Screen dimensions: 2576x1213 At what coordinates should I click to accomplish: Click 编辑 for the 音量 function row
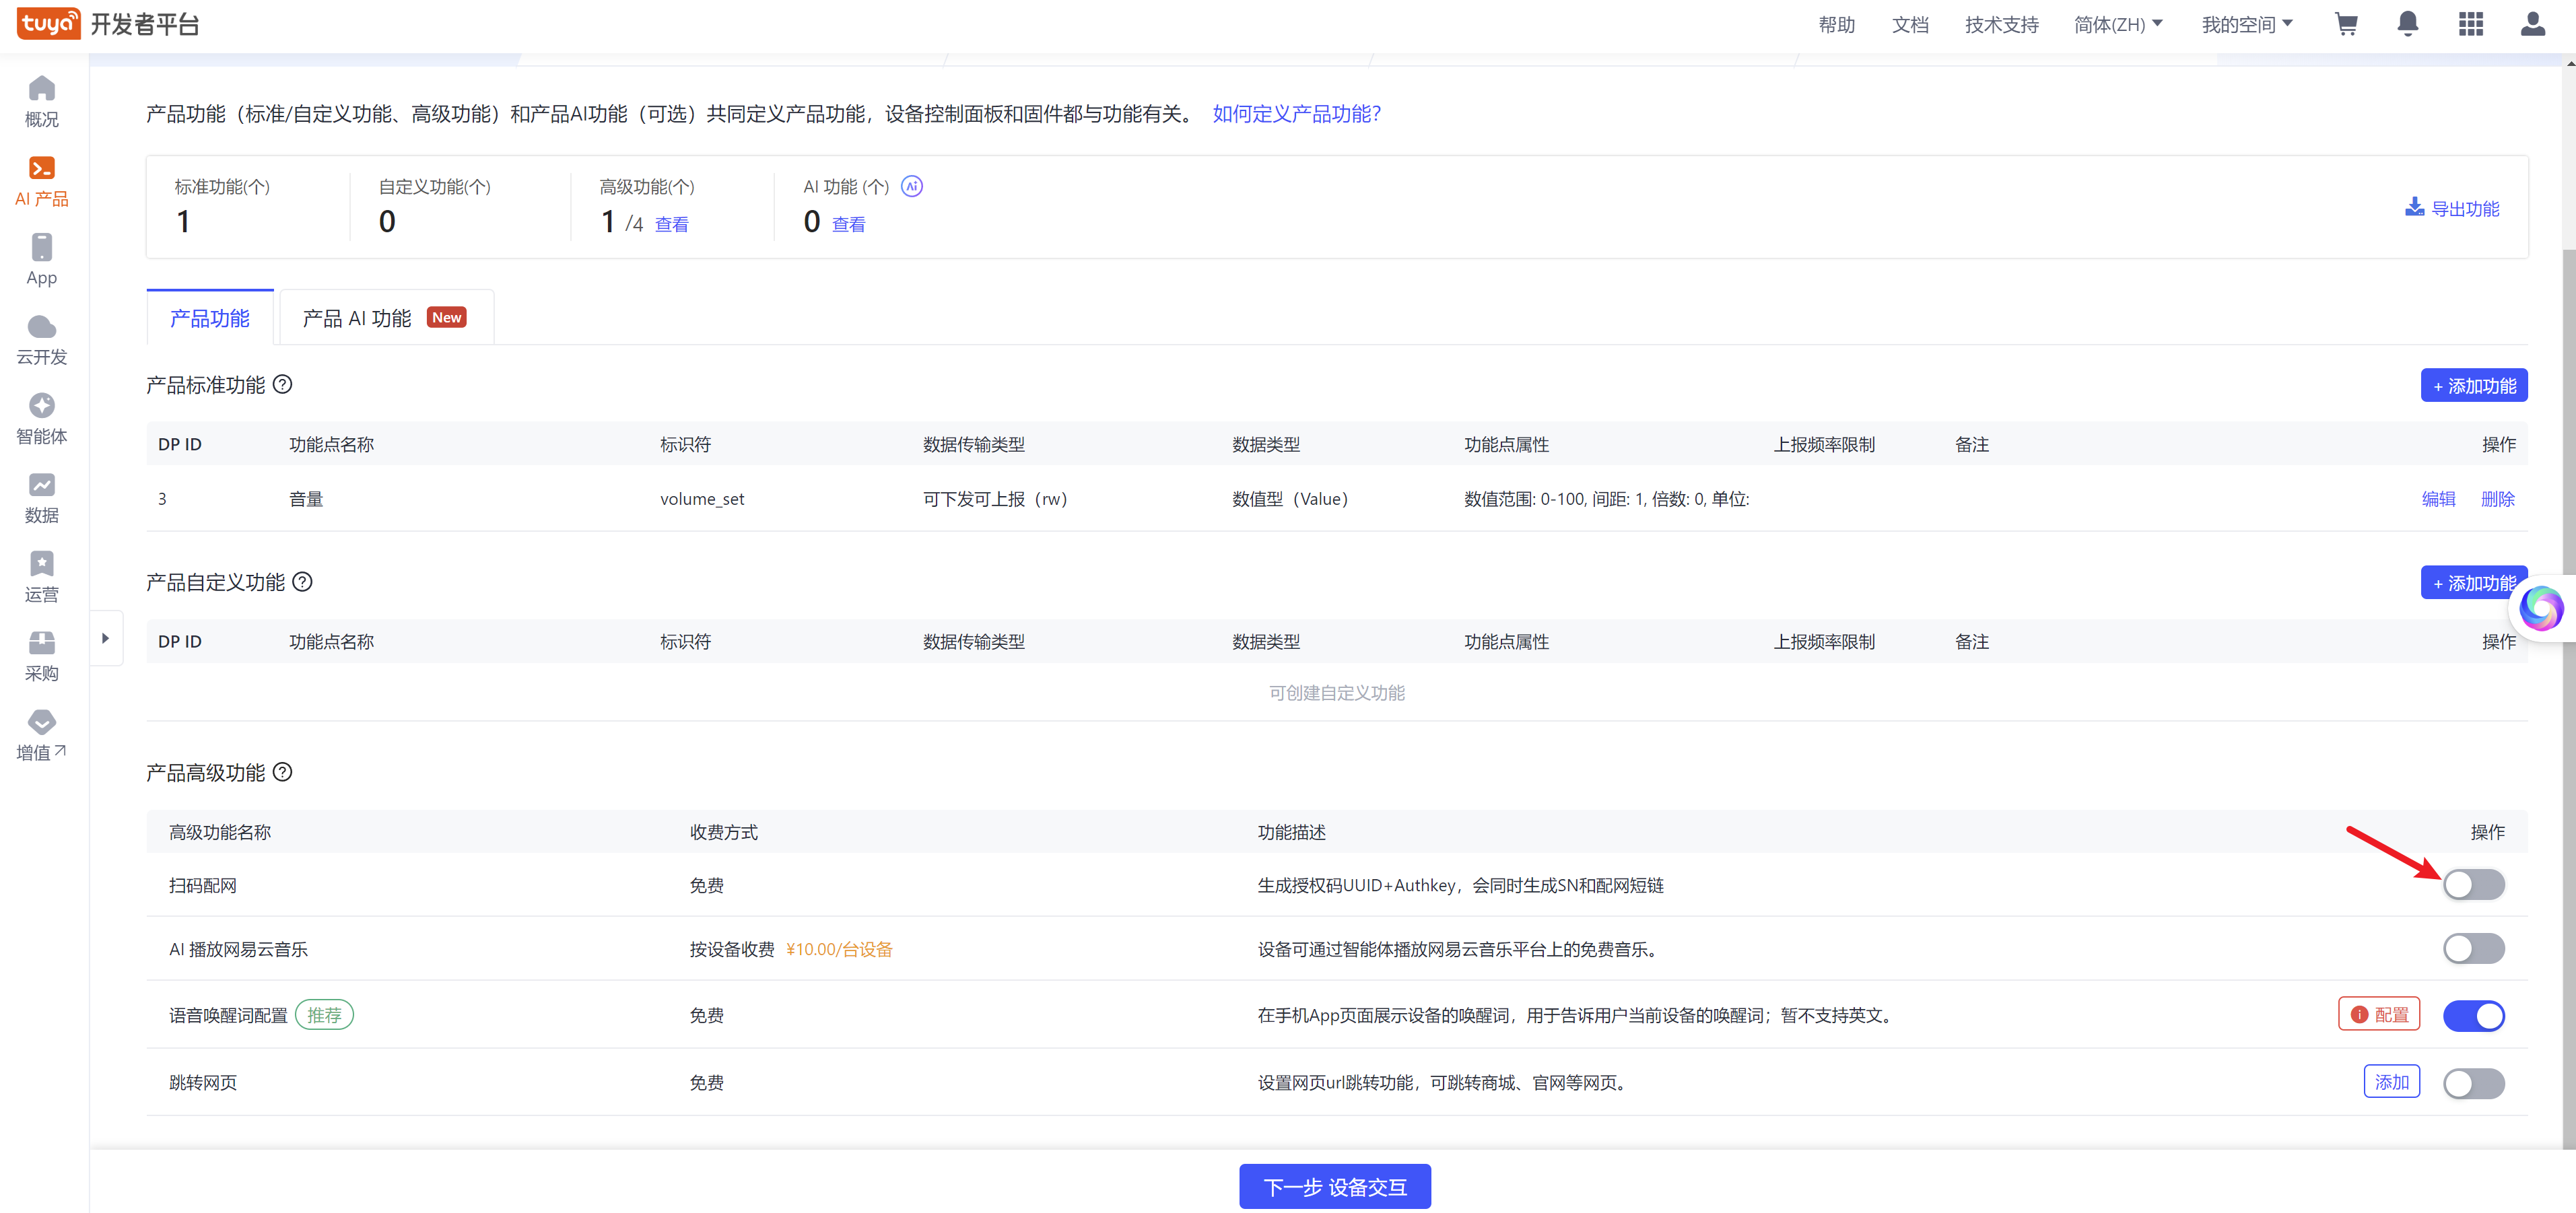click(2438, 499)
